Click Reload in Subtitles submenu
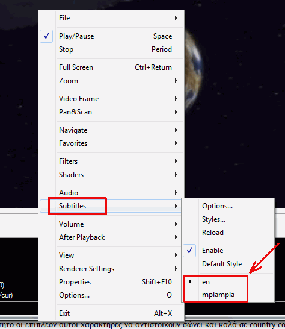Image resolution: width=285 pixels, height=329 pixels. (x=228, y=233)
